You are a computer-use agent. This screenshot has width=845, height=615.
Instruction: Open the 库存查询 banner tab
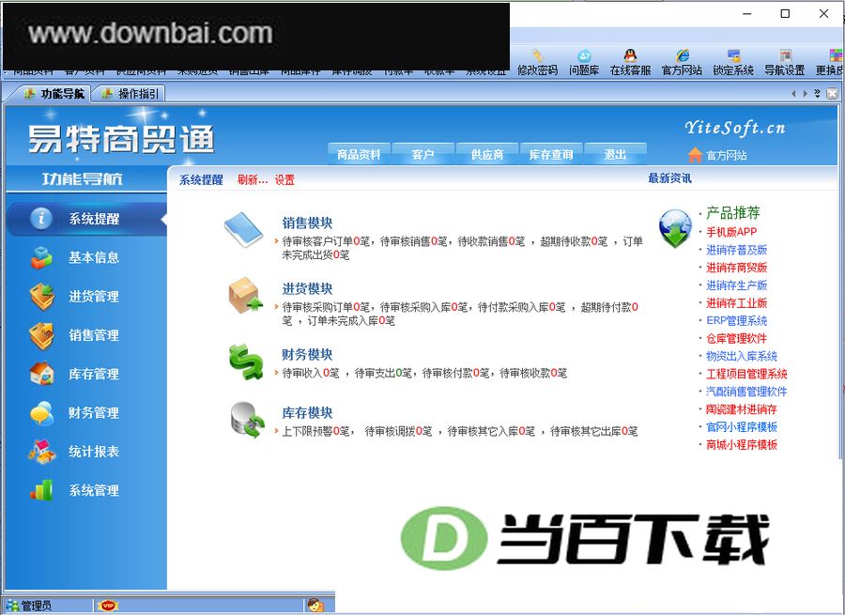551,154
